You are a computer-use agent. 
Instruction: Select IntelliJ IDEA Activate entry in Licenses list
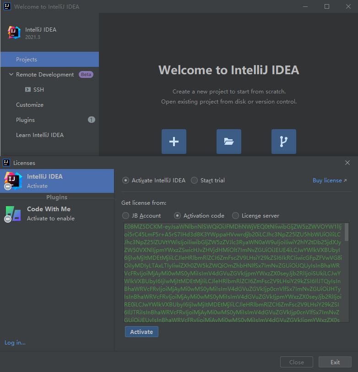57,181
